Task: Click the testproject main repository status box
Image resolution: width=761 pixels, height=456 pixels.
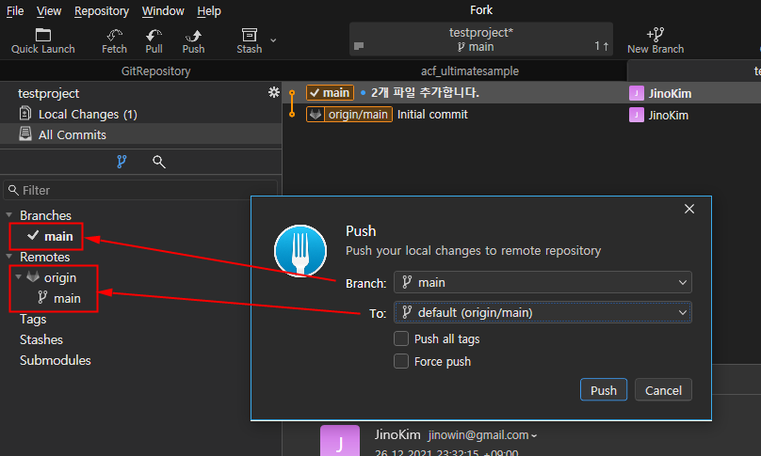Action: coord(481,39)
